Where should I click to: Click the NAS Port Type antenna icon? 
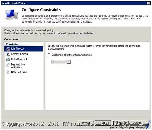point(8,72)
